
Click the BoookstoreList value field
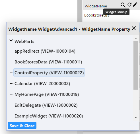coord(96,15)
